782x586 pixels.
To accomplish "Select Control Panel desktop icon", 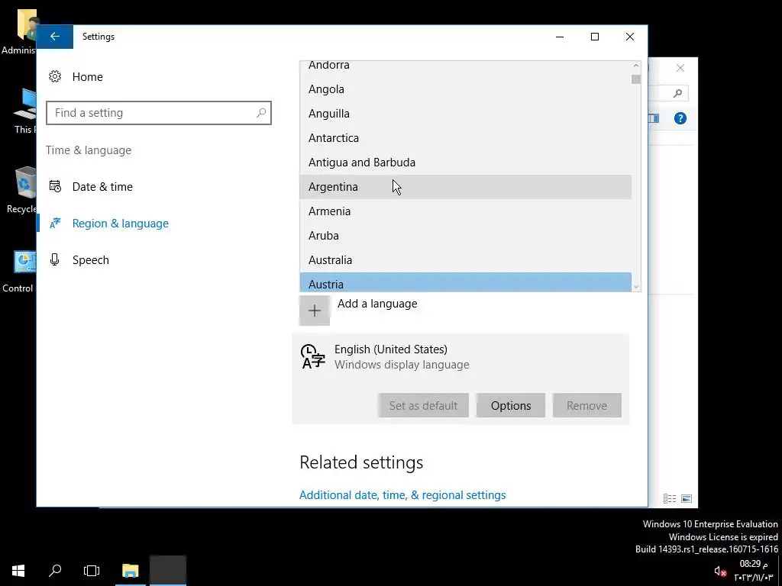I will (19, 271).
